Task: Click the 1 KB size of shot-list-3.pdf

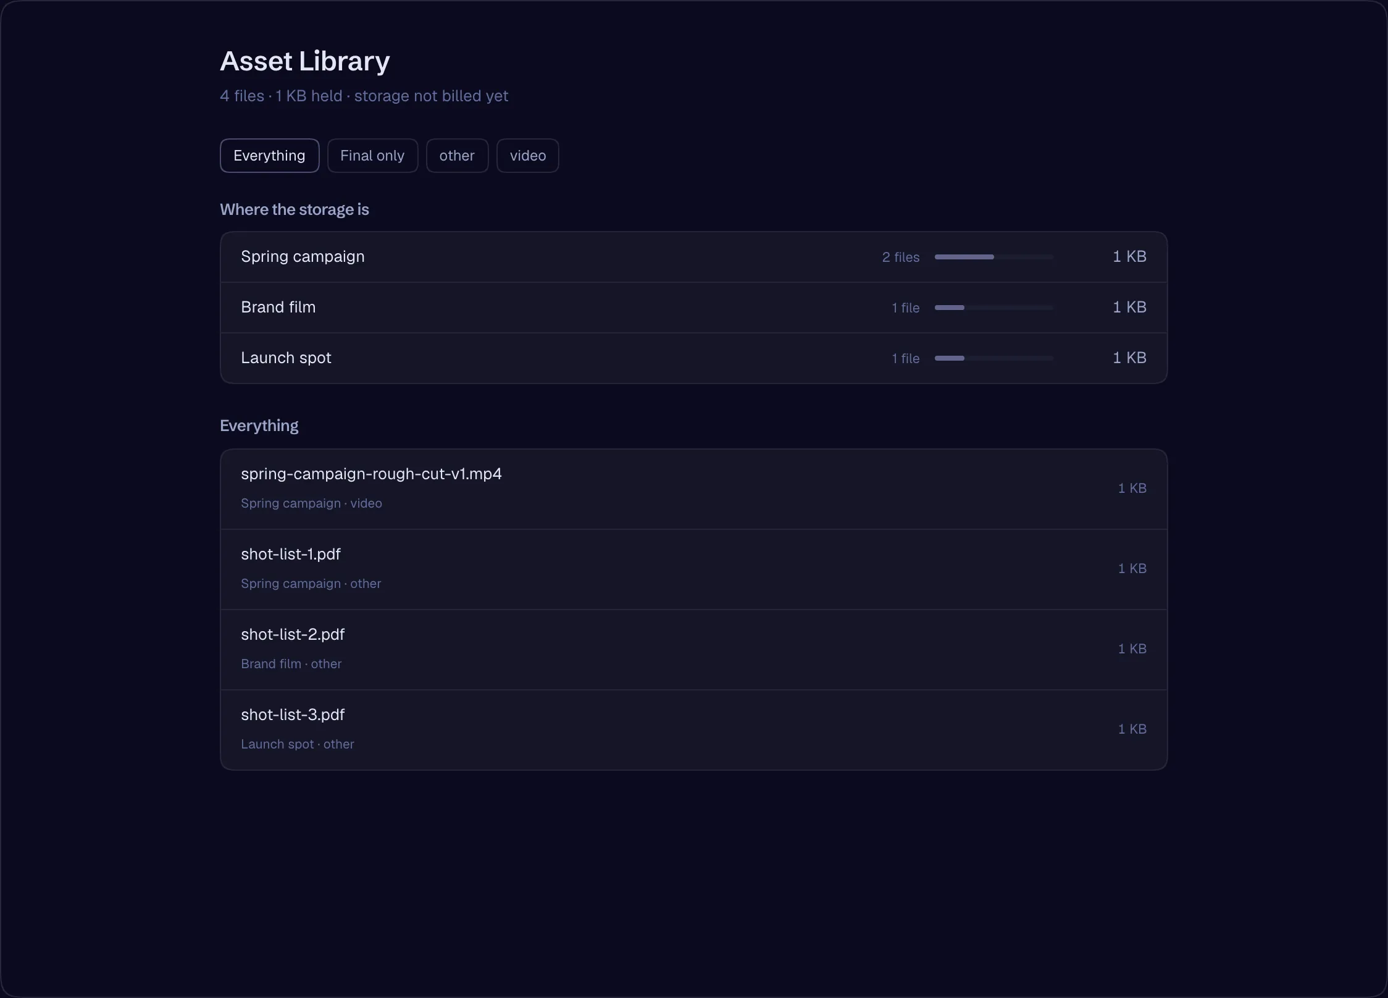Action: [x=1132, y=729]
